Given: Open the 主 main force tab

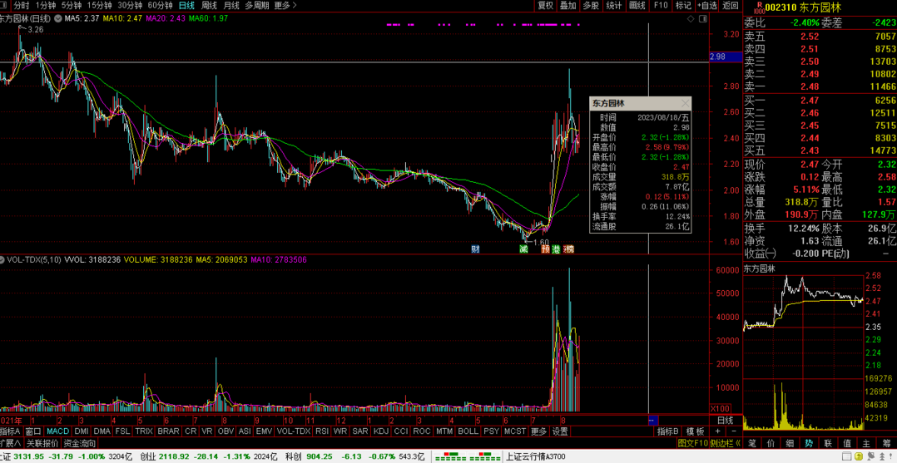Looking at the screenshot, I should (866, 443).
